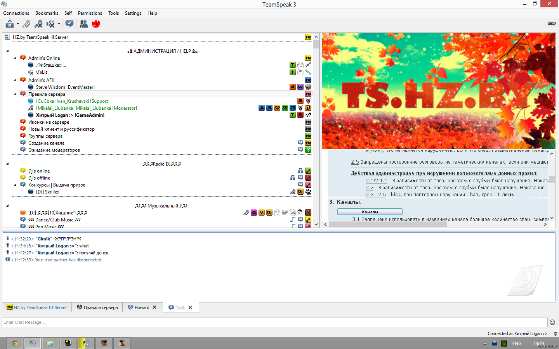This screenshot has width=559, height=349.
Task: Switch to HZ.by TeamSpeak III Server chat tab
Action: (37, 308)
